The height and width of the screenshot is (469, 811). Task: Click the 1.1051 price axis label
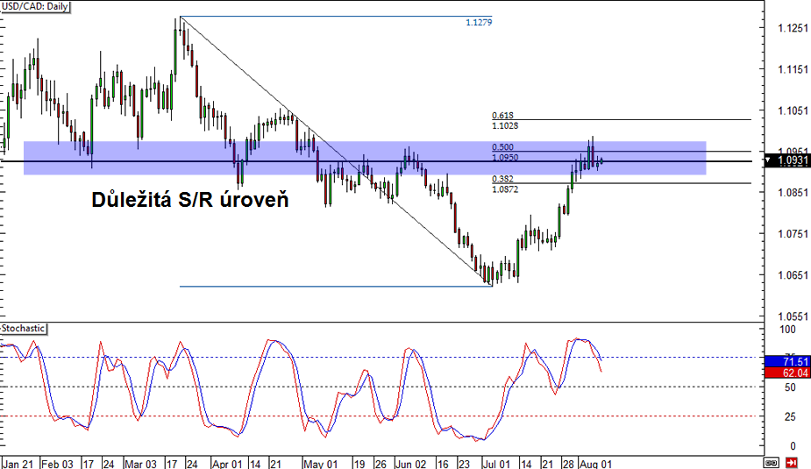tap(793, 110)
